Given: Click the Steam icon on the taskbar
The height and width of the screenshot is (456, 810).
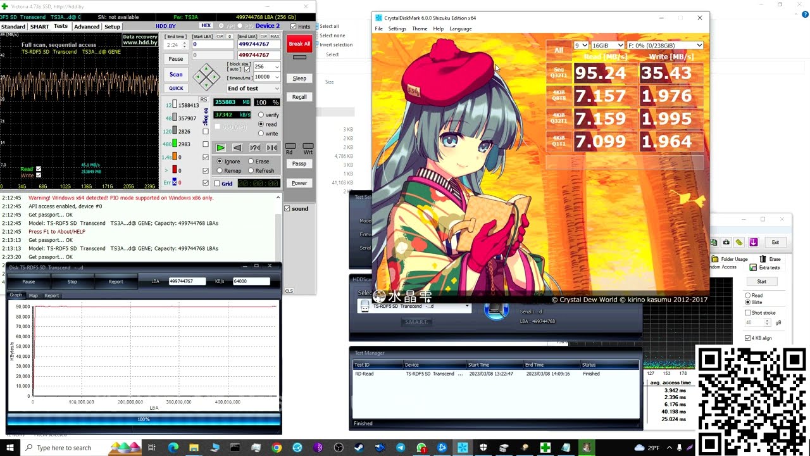Looking at the screenshot, I should tap(359, 448).
